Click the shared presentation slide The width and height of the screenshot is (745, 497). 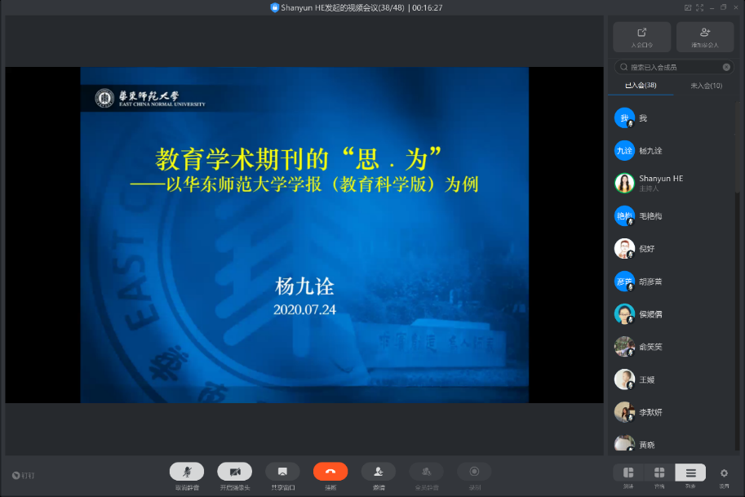click(304, 235)
